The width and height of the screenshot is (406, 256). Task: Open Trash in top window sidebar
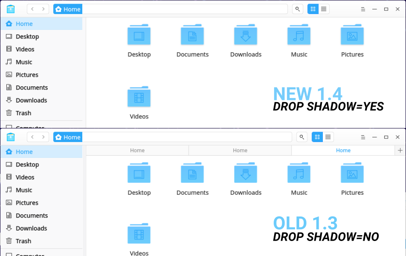(x=41, y=113)
